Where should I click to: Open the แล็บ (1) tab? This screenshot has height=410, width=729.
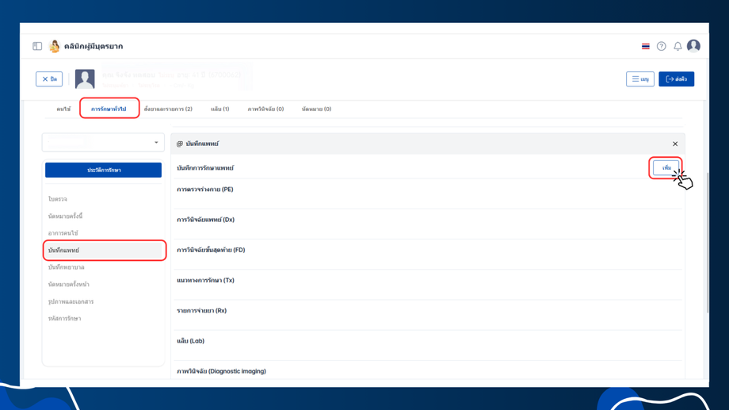pyautogui.click(x=220, y=109)
